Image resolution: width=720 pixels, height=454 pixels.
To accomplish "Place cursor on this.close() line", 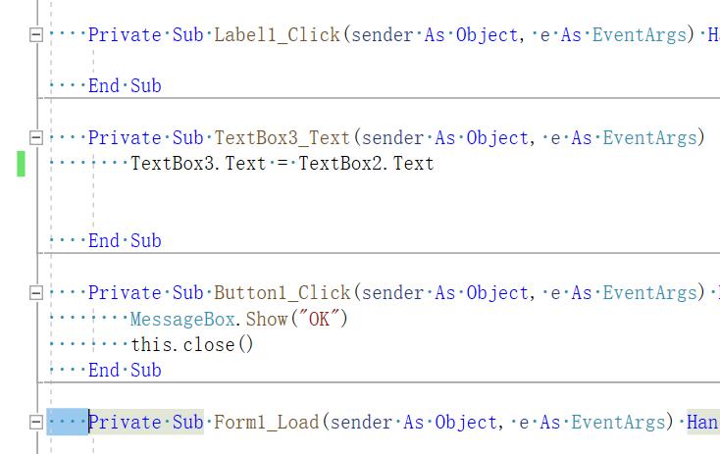I will coord(192,345).
